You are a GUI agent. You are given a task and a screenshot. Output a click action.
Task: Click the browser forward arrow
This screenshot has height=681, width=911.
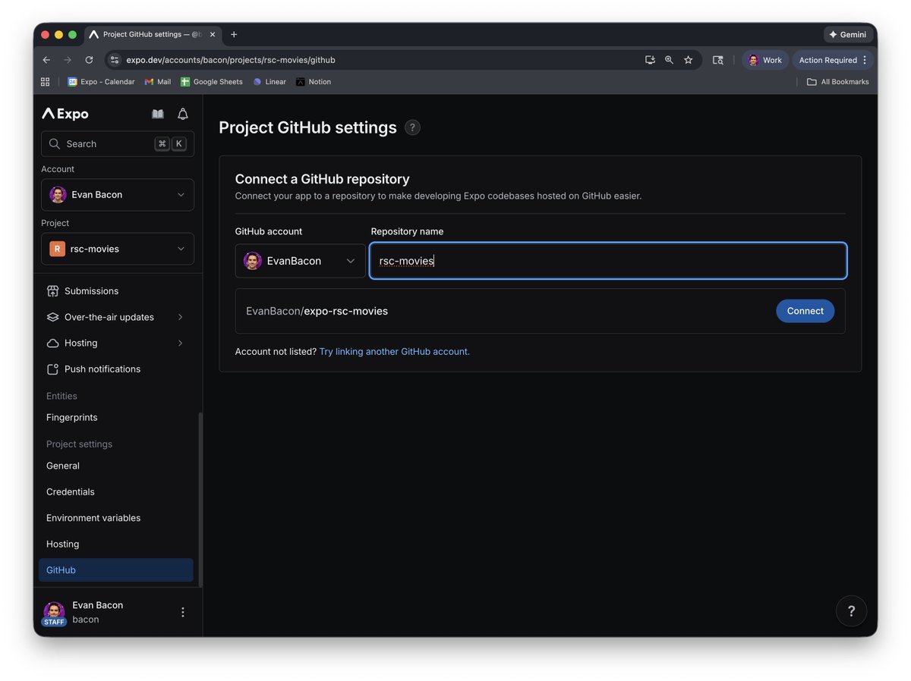(68, 60)
